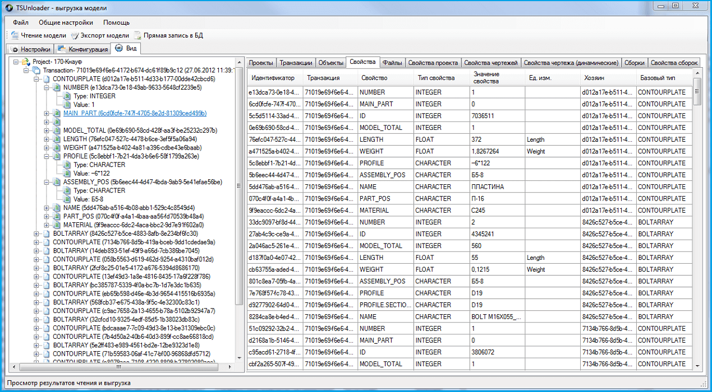The image size is (712, 392).
Task: Click the Чтение модели toolbar icon
Action: point(15,35)
